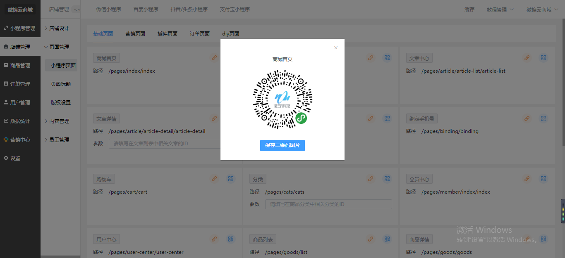
Task: Select 抖音/头条小程序 in the top bar
Action: click(189, 9)
